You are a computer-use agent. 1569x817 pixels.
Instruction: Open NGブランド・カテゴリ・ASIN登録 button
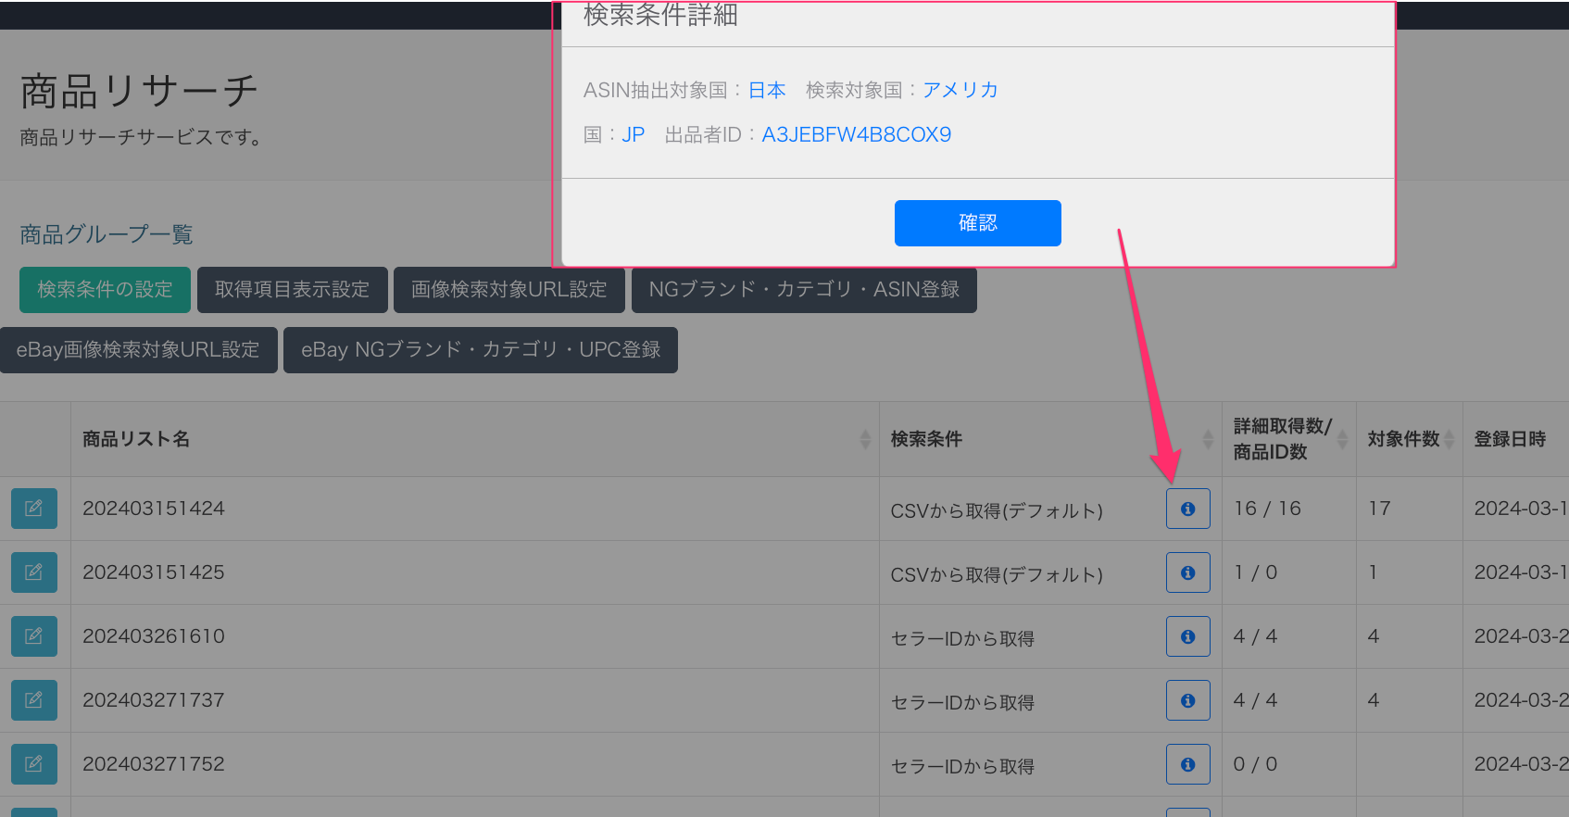coord(804,290)
